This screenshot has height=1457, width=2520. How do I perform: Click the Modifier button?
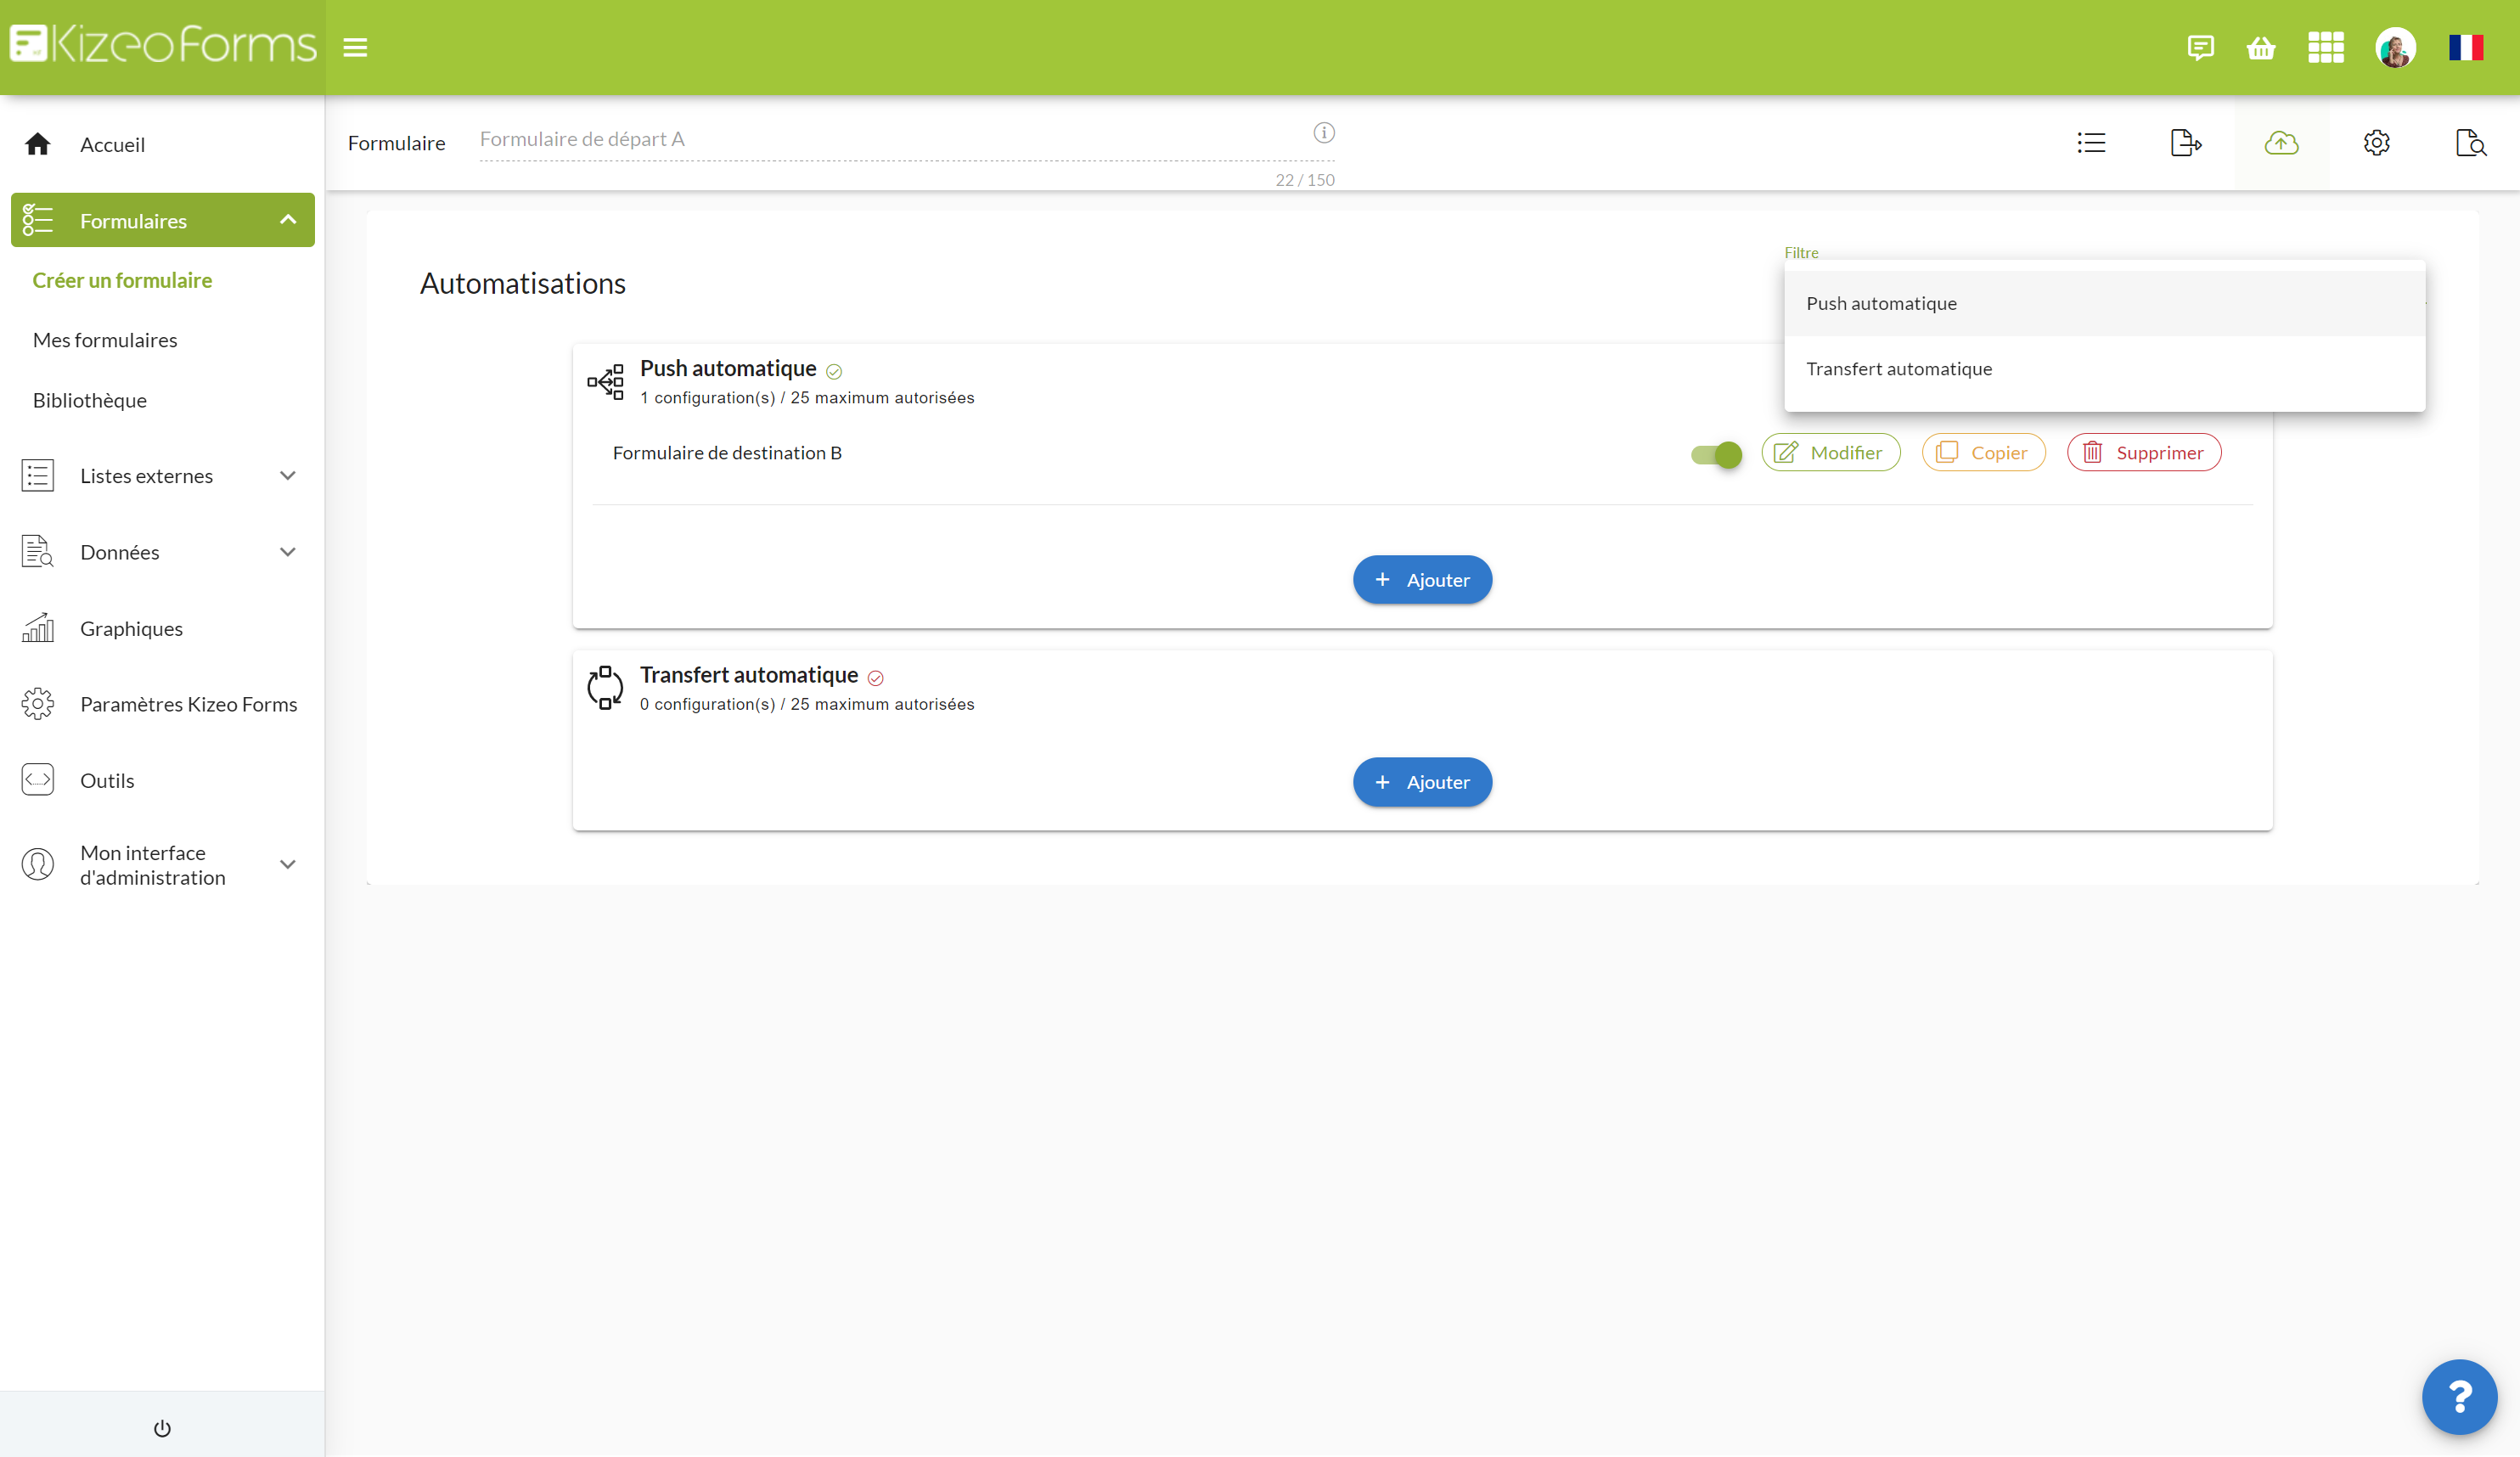[x=1830, y=452]
